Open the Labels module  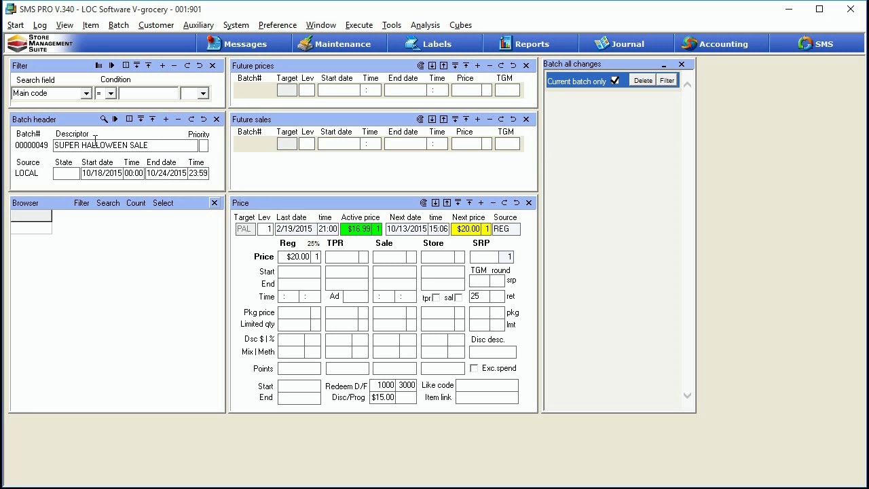point(434,43)
